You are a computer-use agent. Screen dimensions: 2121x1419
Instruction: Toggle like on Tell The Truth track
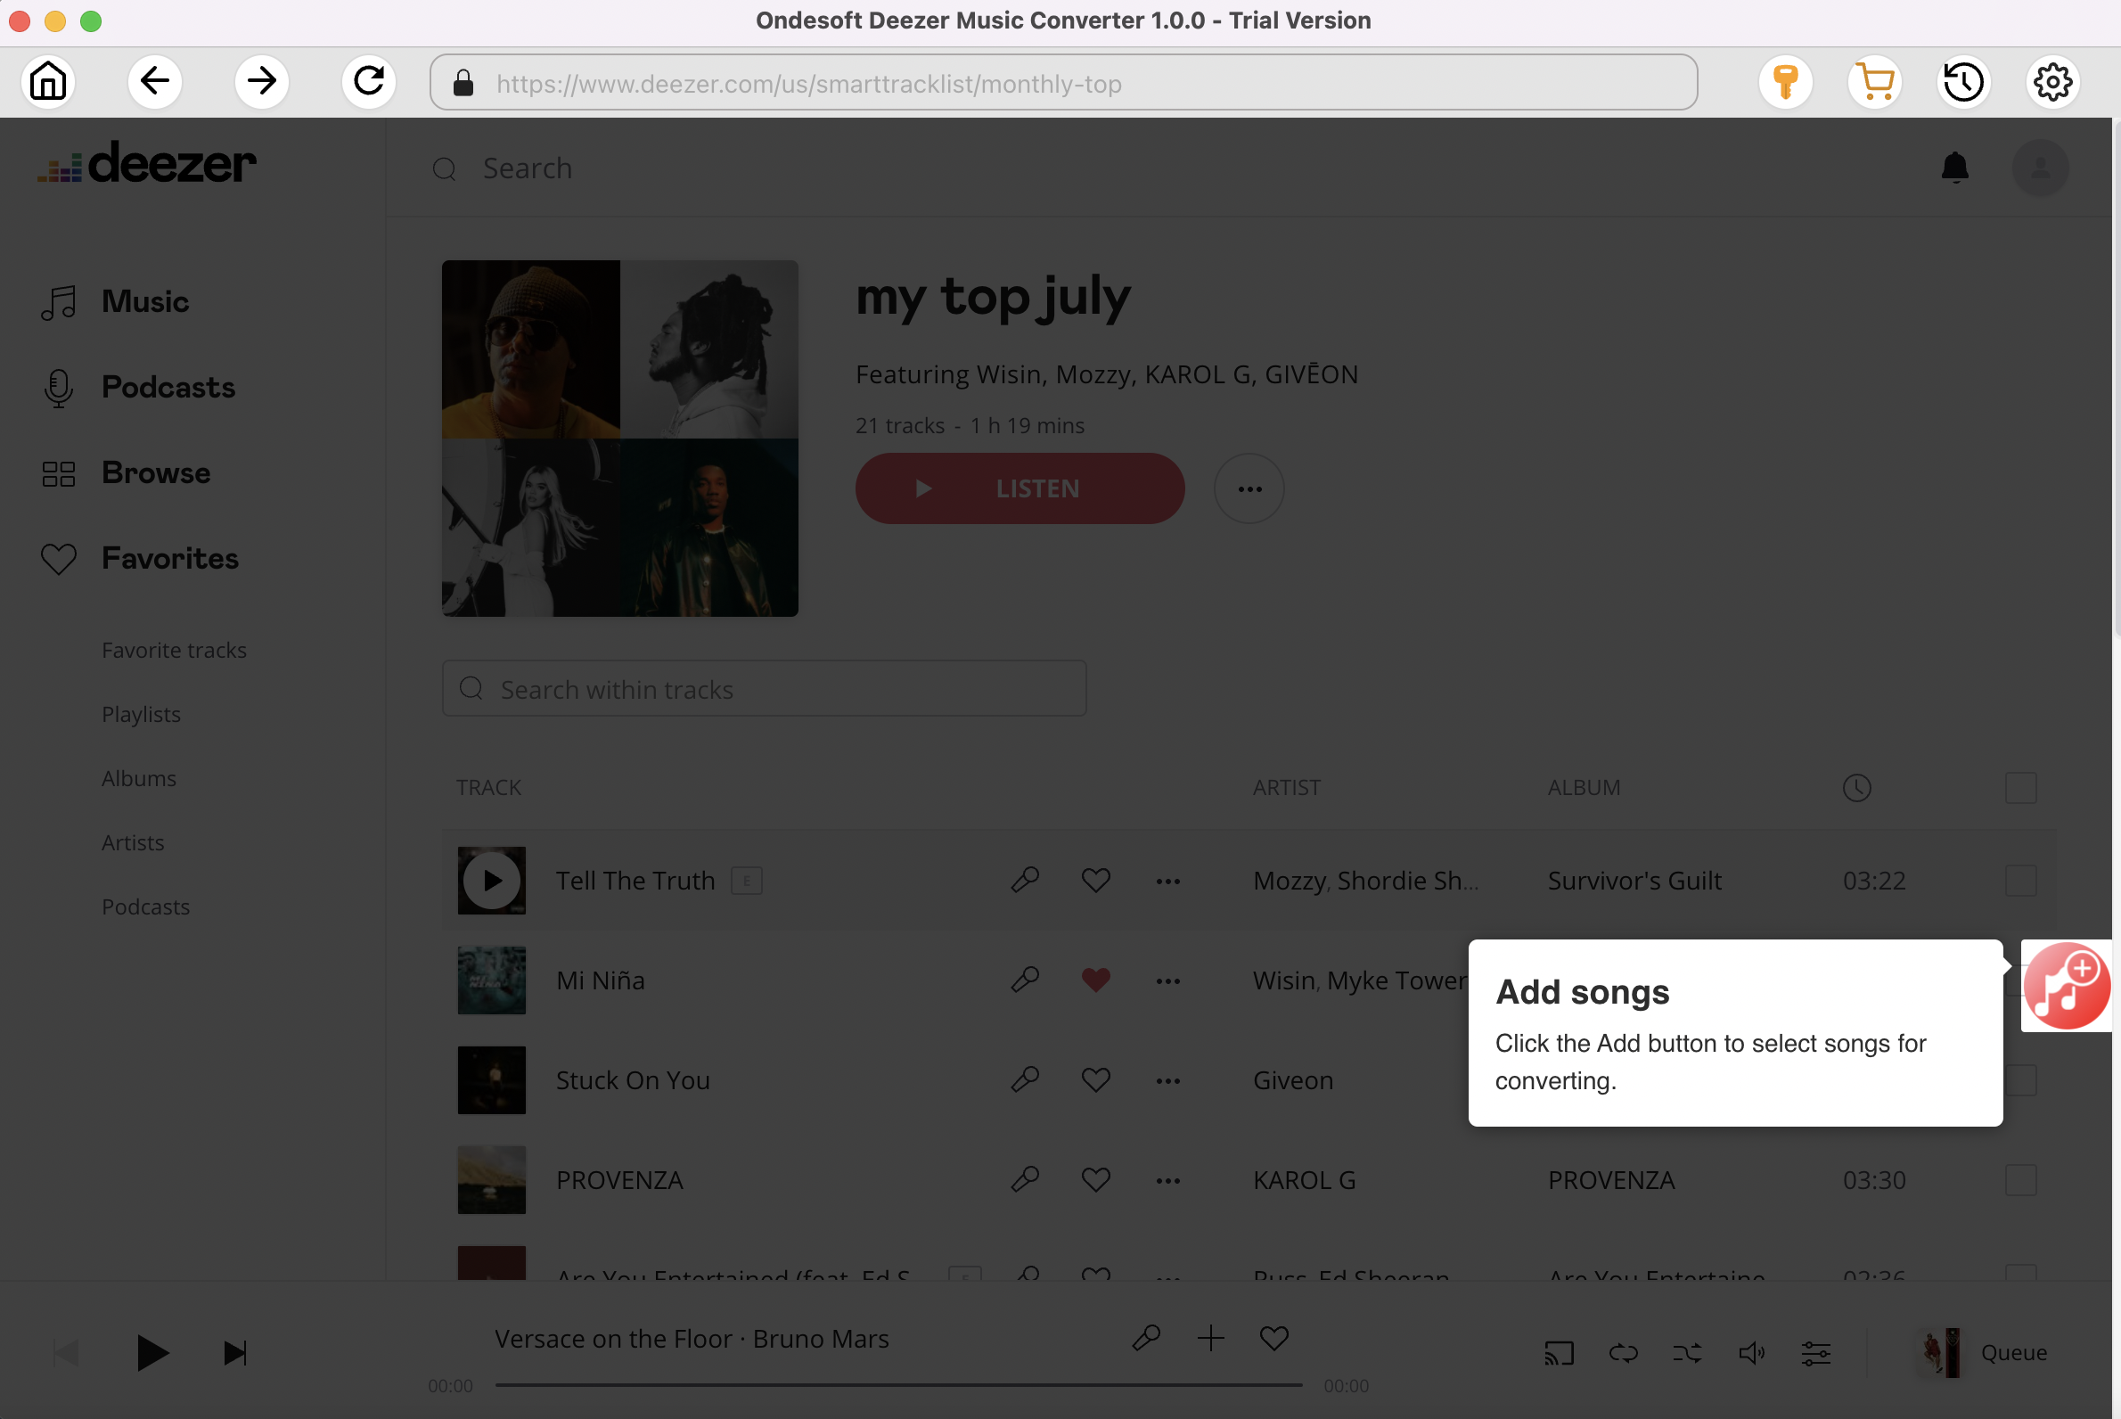[1095, 879]
